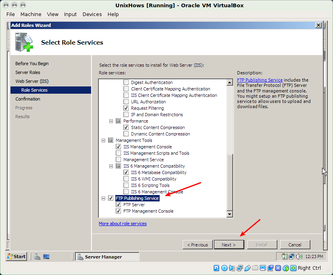Go to Before You Begin step
The height and width of the screenshot is (275, 333).
point(32,64)
